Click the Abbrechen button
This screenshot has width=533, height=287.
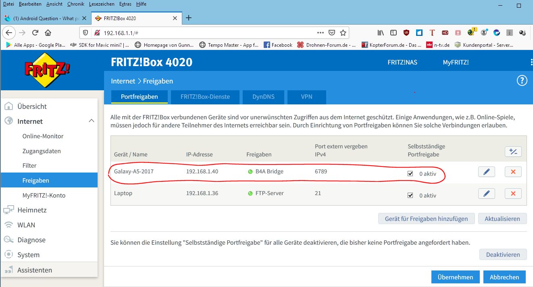pos(504,277)
